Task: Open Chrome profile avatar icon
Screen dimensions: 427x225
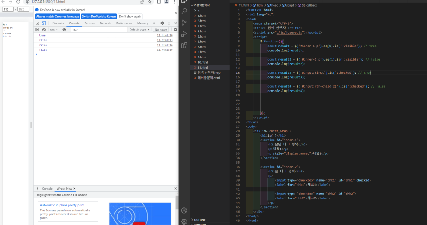Action: click(x=166, y=2)
